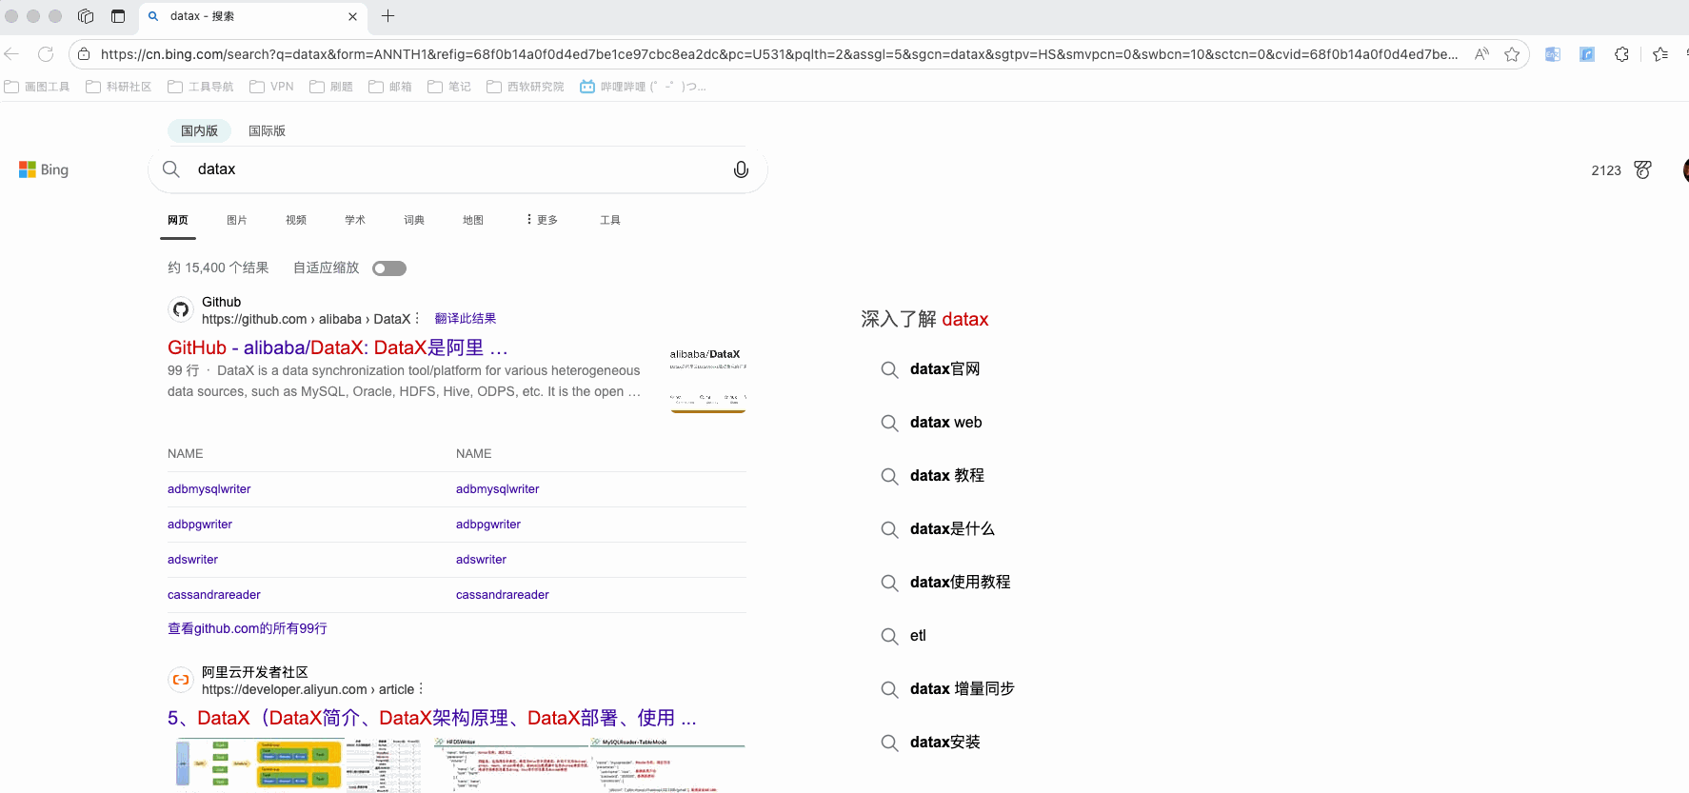Open 查看github.com的所有99行 link
This screenshot has width=1689, height=793.
[248, 628]
